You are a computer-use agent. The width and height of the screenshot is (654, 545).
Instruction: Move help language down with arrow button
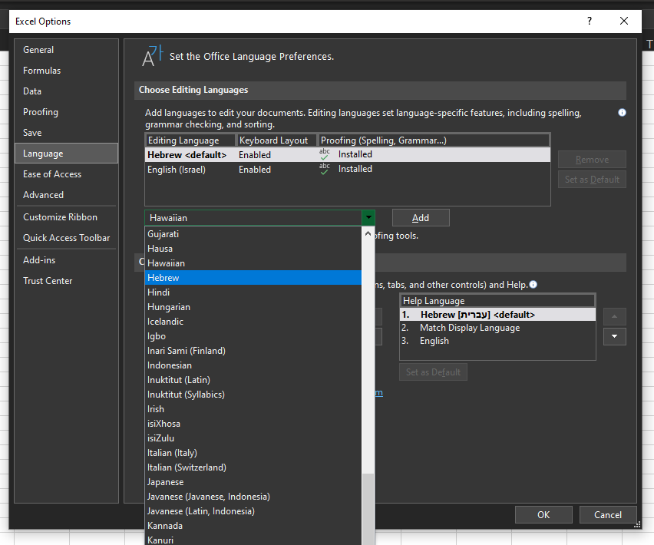(614, 336)
